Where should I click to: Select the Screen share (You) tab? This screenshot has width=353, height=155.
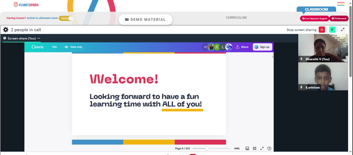coord(22,38)
